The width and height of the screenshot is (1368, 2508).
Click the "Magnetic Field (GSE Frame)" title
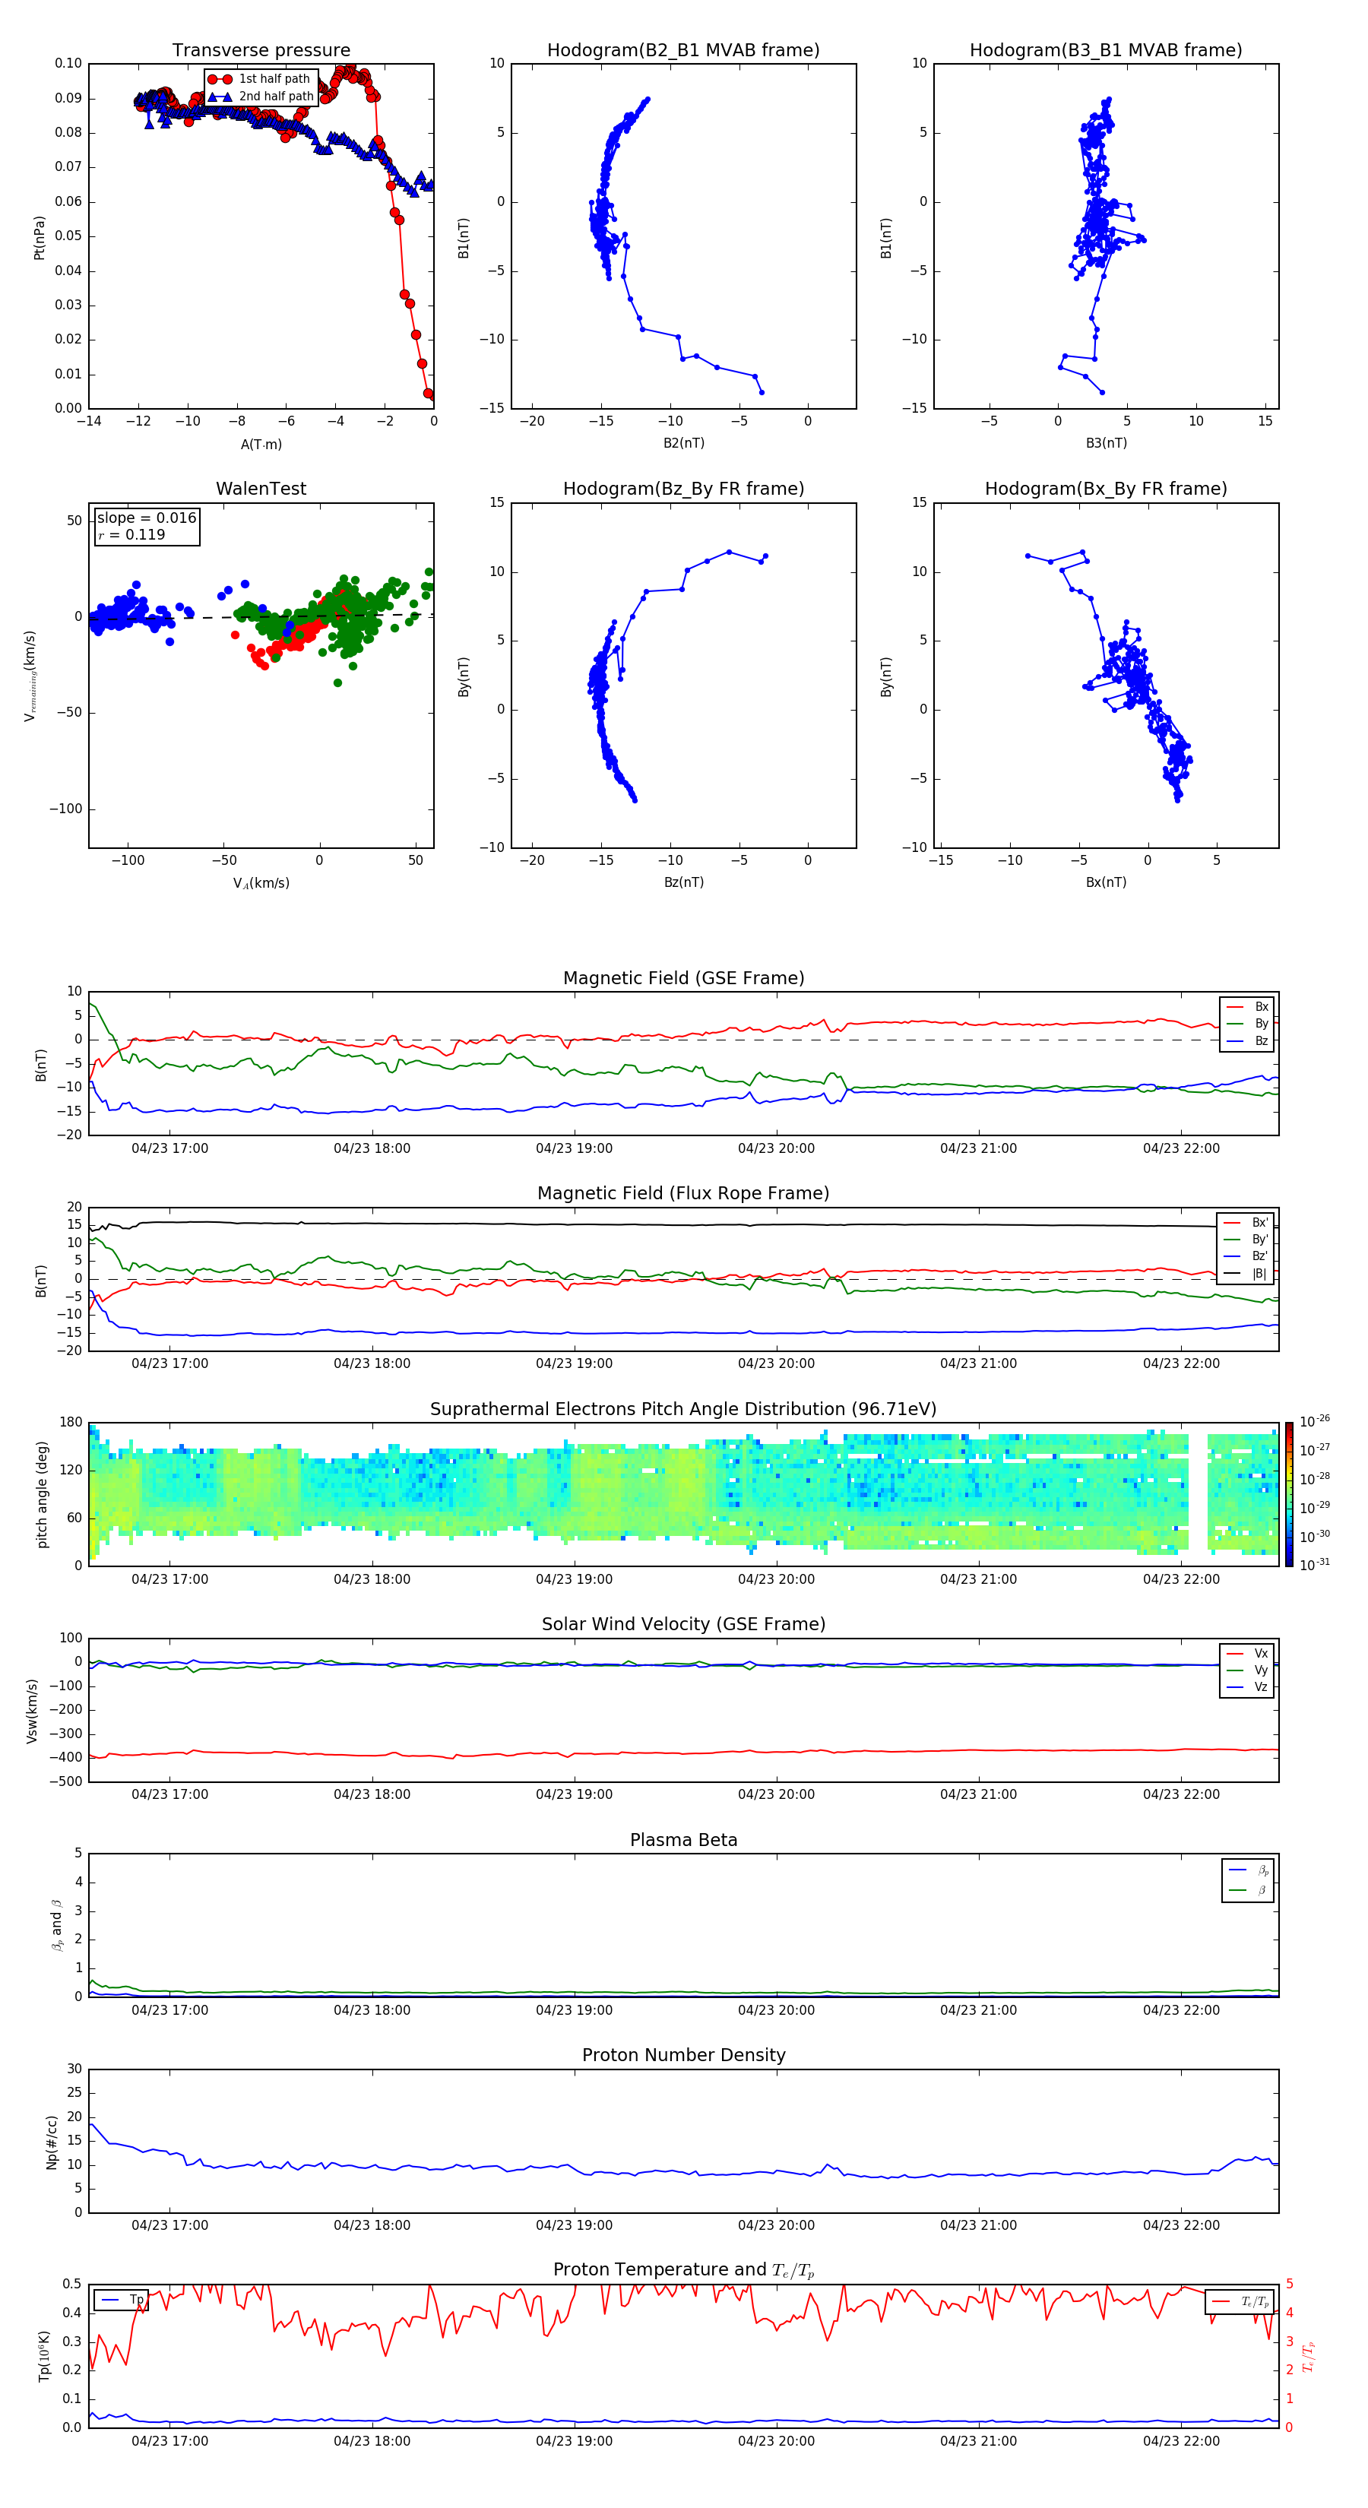[x=683, y=978]
